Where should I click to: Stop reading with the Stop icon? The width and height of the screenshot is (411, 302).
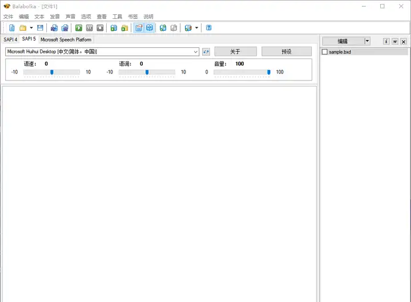click(100, 28)
